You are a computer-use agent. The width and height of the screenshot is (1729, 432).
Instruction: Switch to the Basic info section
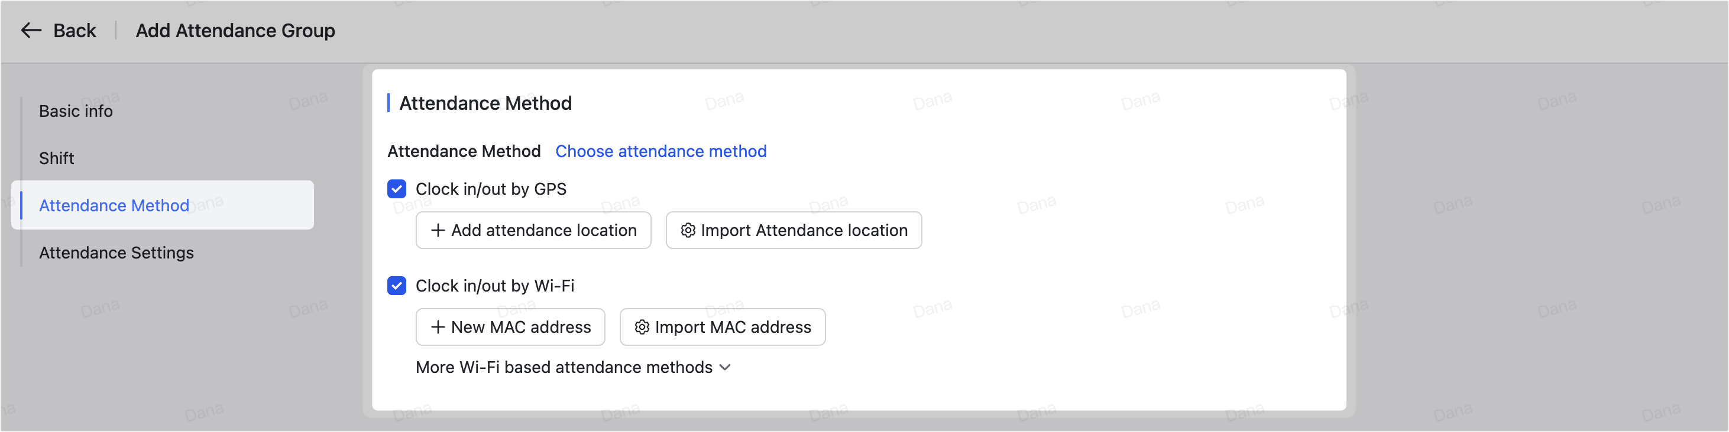[x=75, y=110]
